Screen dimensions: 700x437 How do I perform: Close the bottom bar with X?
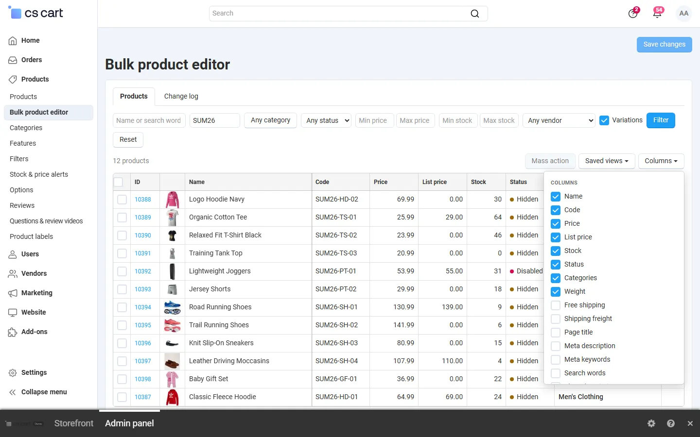tap(690, 423)
